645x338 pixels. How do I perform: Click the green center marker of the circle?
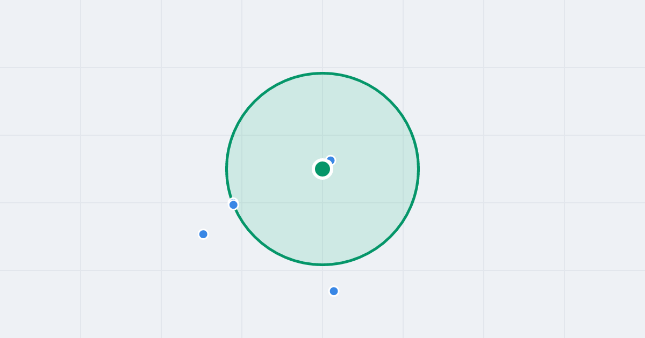coord(322,169)
